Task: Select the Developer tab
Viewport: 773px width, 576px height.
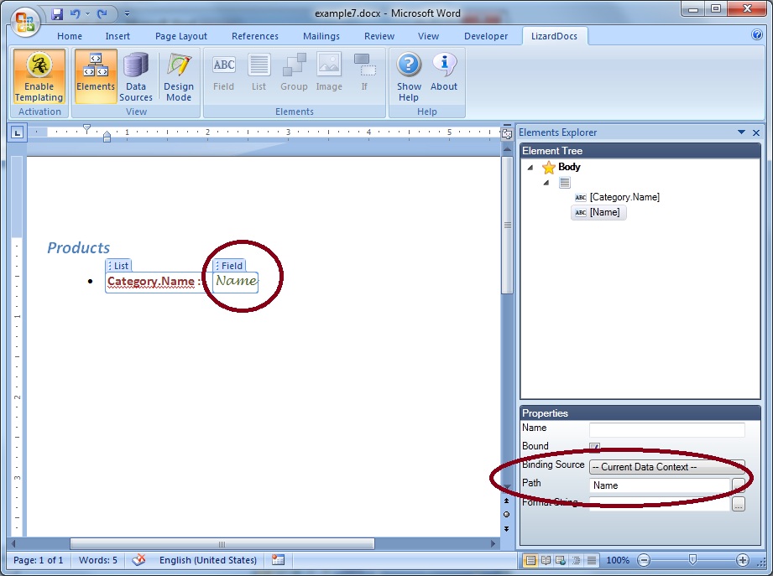Action: pos(486,36)
